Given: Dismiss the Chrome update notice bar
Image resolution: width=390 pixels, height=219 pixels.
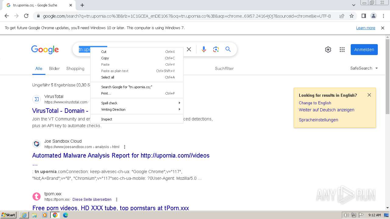Looking at the screenshot, I should [x=383, y=28].
